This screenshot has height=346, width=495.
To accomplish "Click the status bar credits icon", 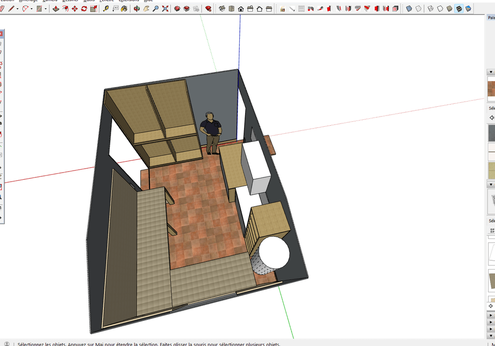I will (x=7, y=344).
